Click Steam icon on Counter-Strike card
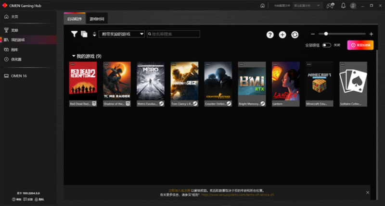 [x=229, y=104]
